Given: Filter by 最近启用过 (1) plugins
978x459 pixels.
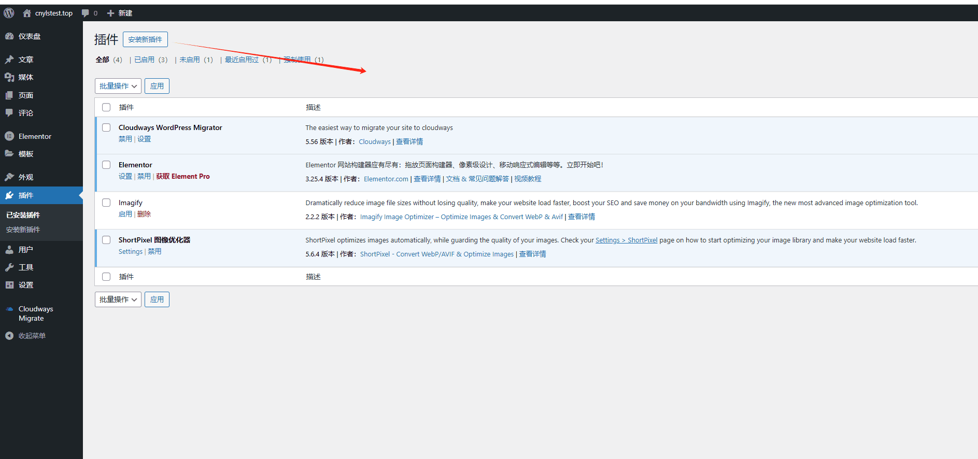Looking at the screenshot, I should pos(248,60).
